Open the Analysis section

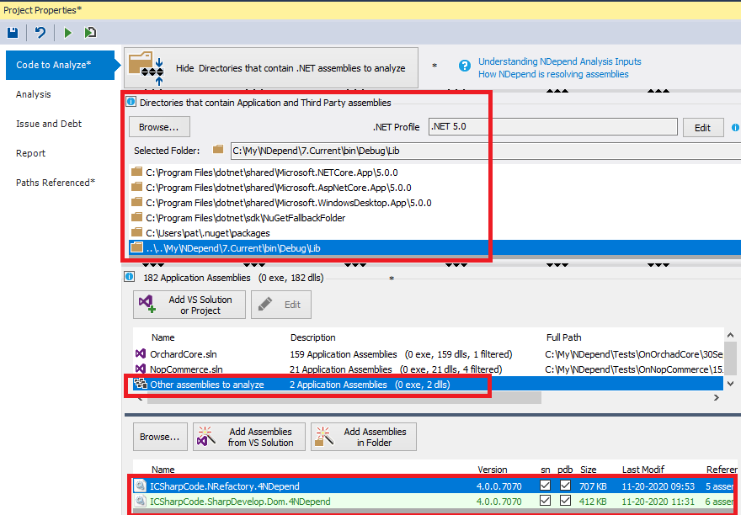pyautogui.click(x=34, y=94)
